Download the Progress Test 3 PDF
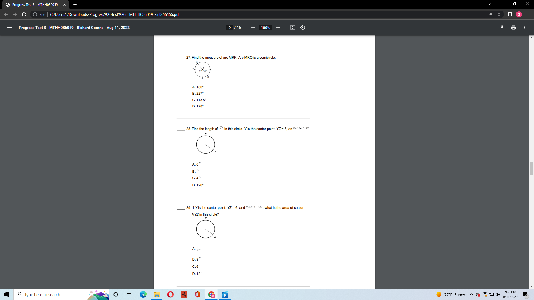 [x=502, y=27]
